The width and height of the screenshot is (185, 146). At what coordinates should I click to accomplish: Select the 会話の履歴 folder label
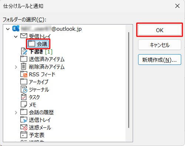[41, 112]
